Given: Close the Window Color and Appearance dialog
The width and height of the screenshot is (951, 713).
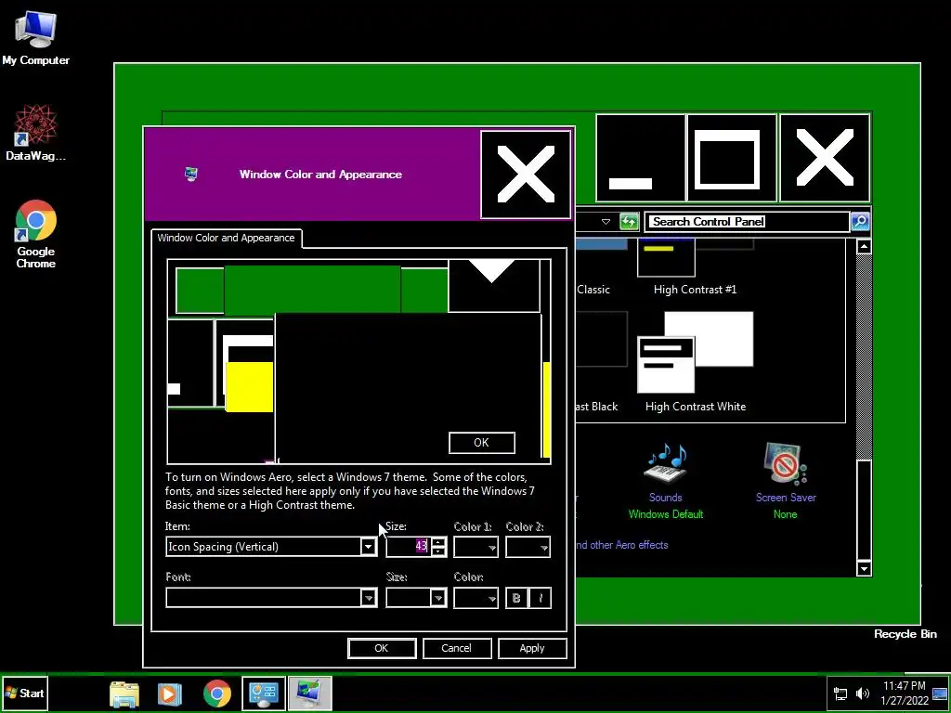Looking at the screenshot, I should coord(526,175).
